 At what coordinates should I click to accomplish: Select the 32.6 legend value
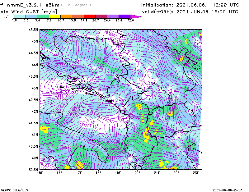click(x=130, y=20)
